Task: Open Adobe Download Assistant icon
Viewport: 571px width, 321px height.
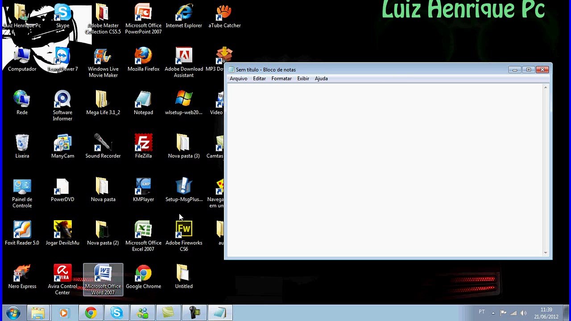Action: pos(184,62)
